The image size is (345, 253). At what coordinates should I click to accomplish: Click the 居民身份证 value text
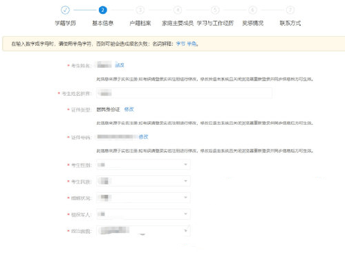[108, 110]
